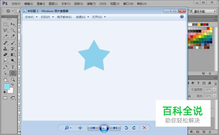Open the 填充 value dropdown arrow
The width and height of the screenshot is (219, 135).
click(x=215, y=96)
